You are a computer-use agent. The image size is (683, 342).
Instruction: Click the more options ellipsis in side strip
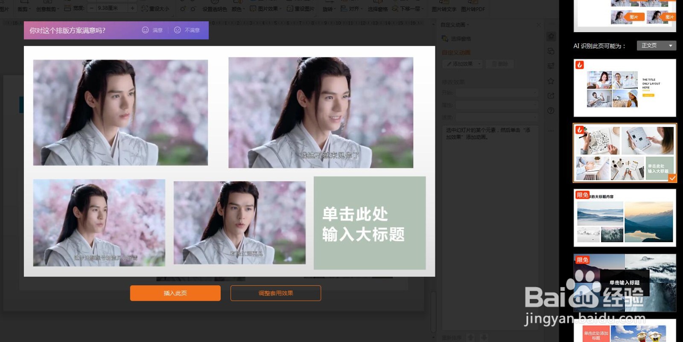(551, 130)
